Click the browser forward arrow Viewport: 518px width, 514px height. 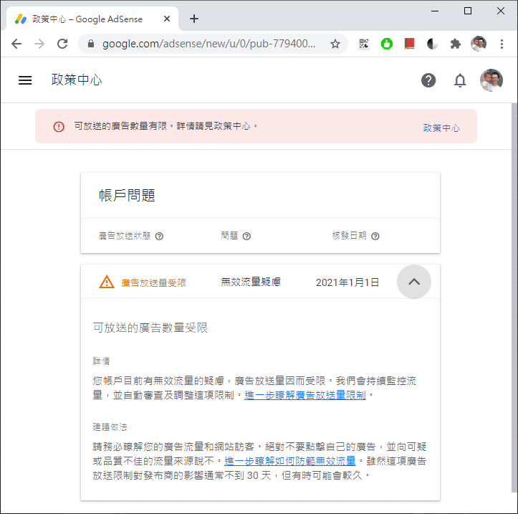tap(39, 44)
